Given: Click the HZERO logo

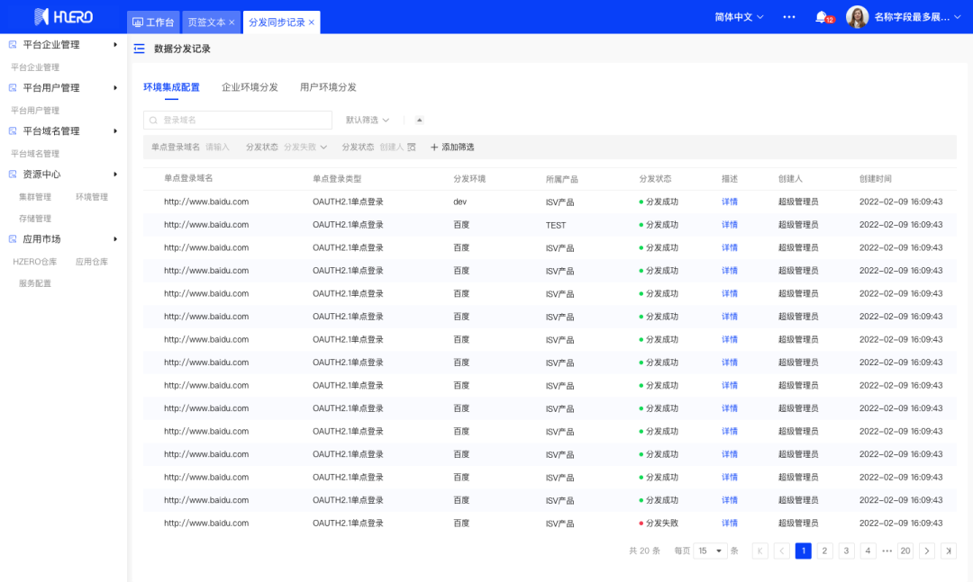Looking at the screenshot, I should [x=63, y=17].
